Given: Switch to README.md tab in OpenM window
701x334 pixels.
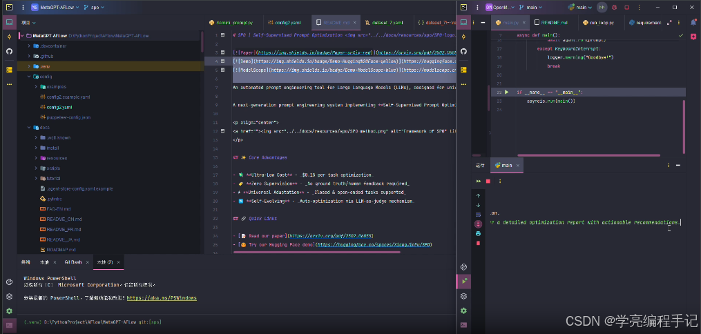Looking at the screenshot, I should click(x=551, y=22).
